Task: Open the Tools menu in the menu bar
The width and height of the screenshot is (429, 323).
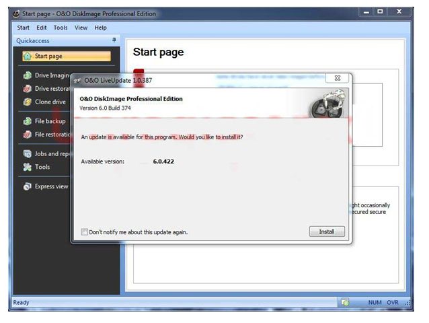Action: (61, 28)
